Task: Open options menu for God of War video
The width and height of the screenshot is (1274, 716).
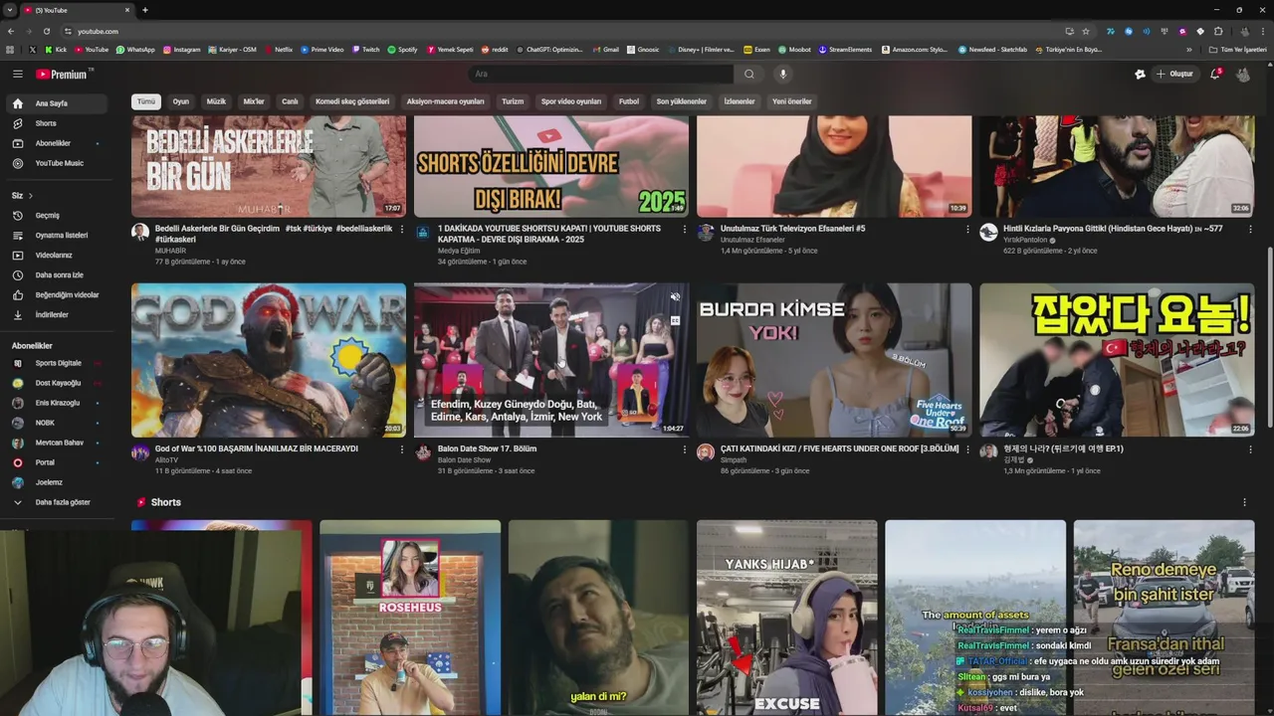Action: click(x=402, y=449)
